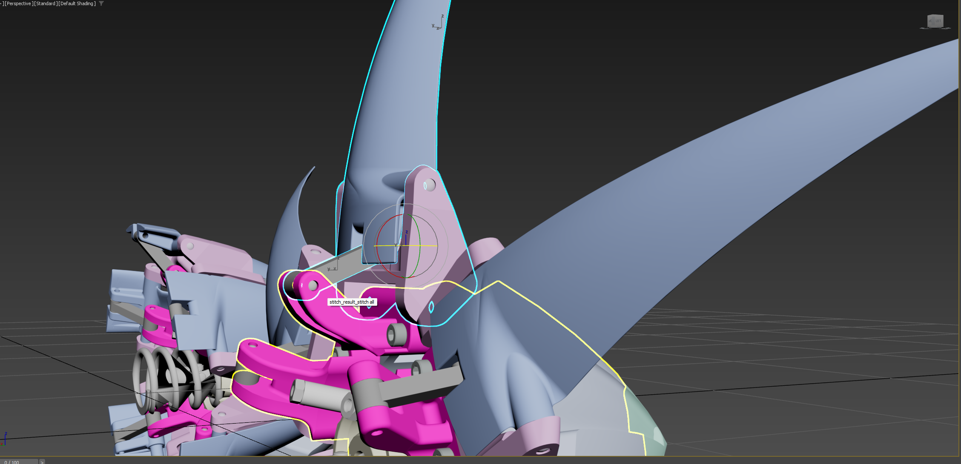This screenshot has height=464, width=961.
Task: Click the viewport filter funnel icon
Action: click(101, 3)
